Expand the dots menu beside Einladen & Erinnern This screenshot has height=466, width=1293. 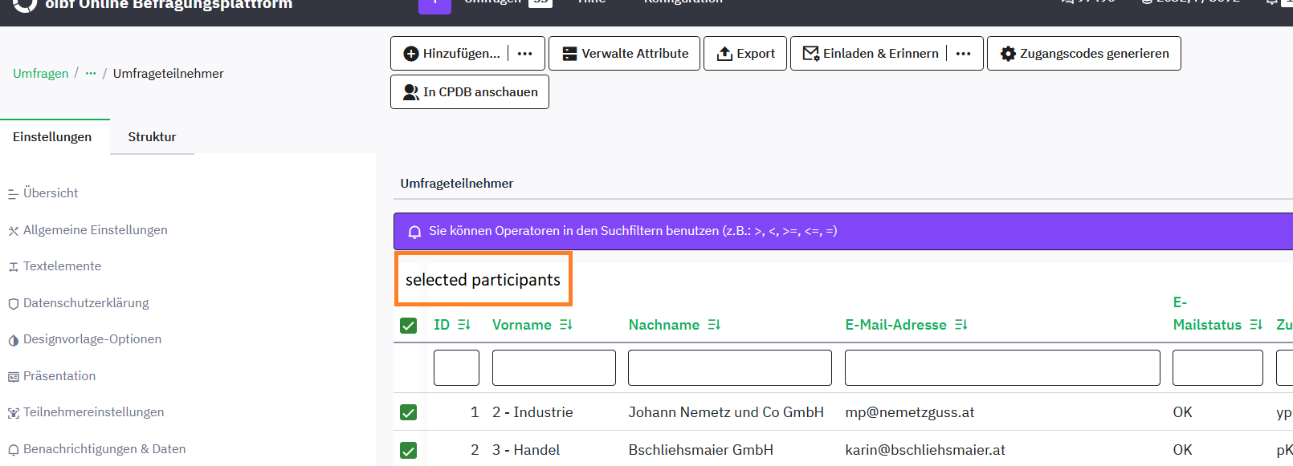pyautogui.click(x=964, y=54)
